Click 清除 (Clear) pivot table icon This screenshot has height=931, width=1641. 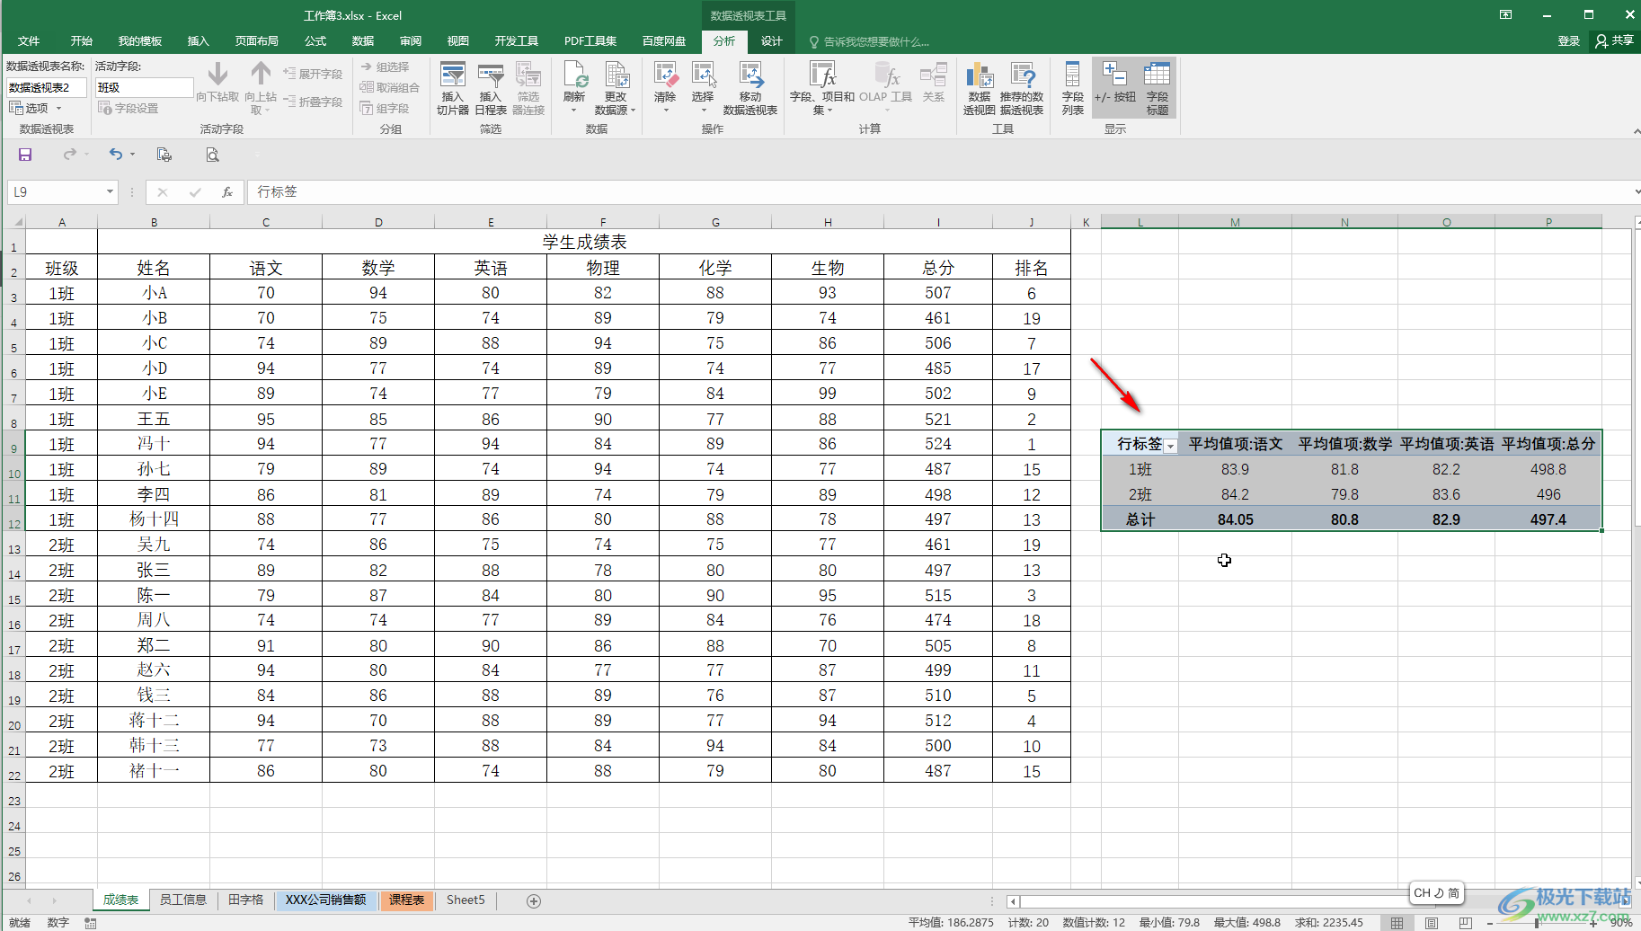665,87
